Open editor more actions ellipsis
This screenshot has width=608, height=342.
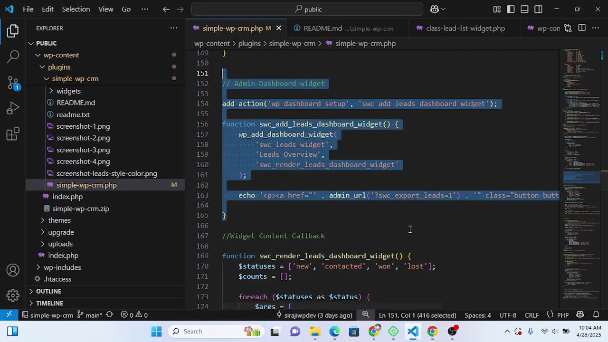596,28
